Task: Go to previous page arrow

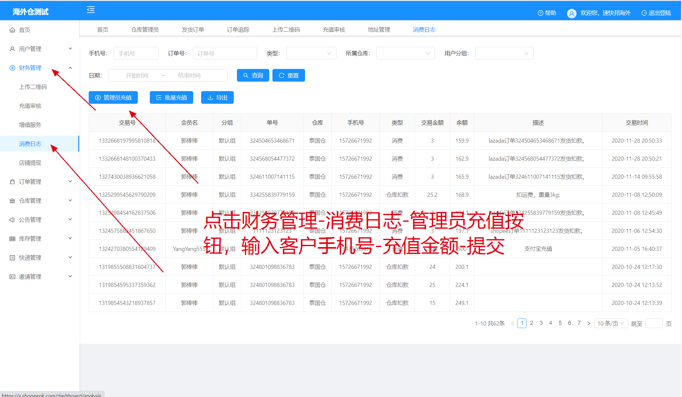Action: [513, 323]
